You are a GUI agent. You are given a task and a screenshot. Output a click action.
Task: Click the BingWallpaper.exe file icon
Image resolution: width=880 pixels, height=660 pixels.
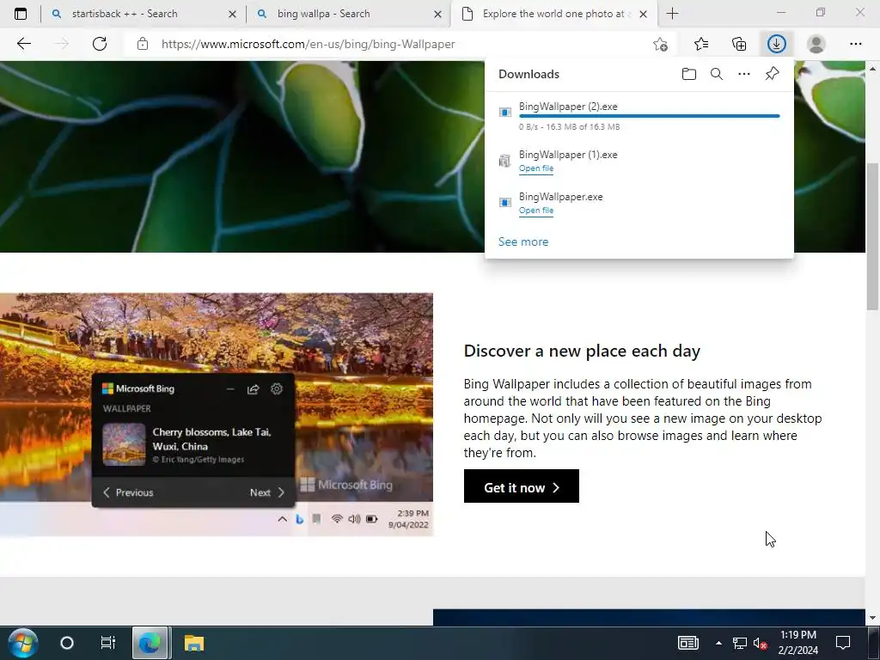coord(505,202)
